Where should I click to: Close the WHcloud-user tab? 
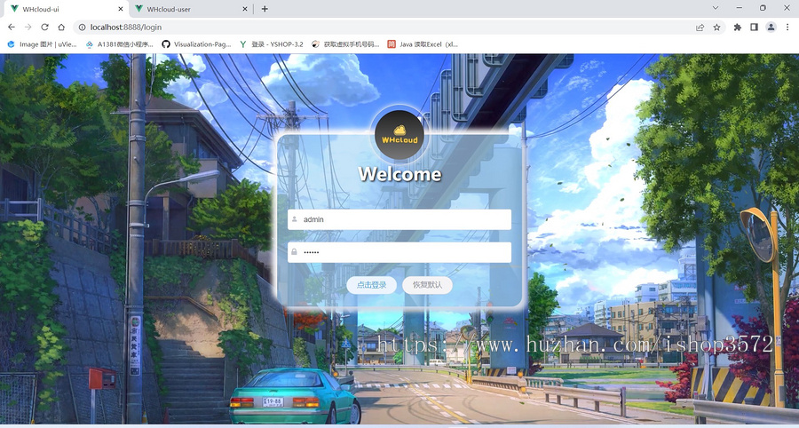tap(245, 9)
